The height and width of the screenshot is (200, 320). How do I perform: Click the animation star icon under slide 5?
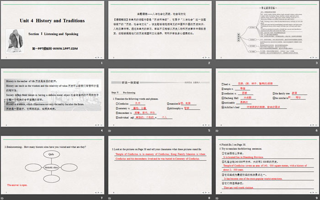coord(110,131)
